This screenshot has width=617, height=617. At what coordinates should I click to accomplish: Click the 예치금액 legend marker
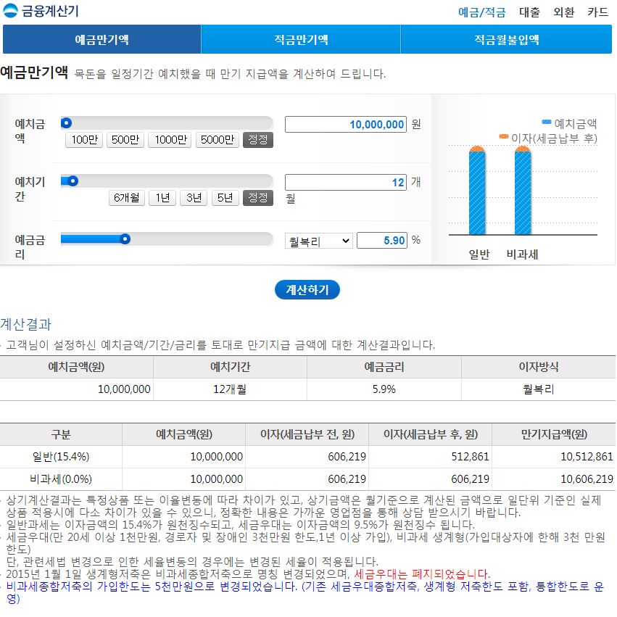[x=547, y=122]
